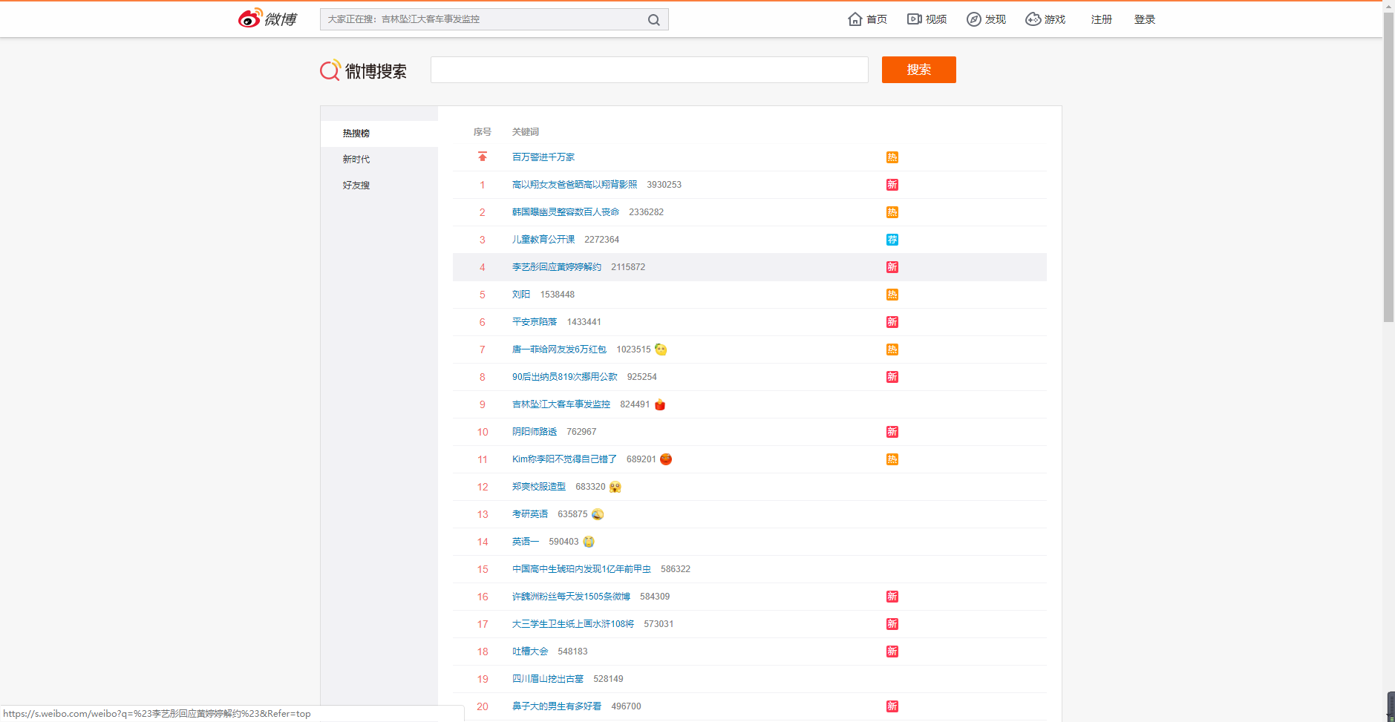Click the crying emoji beside 英语一

tap(589, 542)
